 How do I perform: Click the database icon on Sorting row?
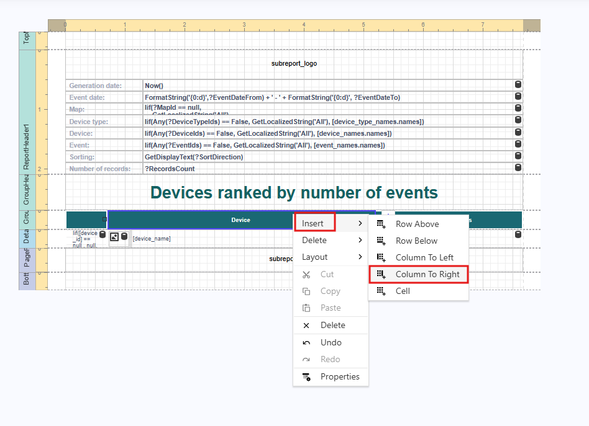tap(518, 156)
